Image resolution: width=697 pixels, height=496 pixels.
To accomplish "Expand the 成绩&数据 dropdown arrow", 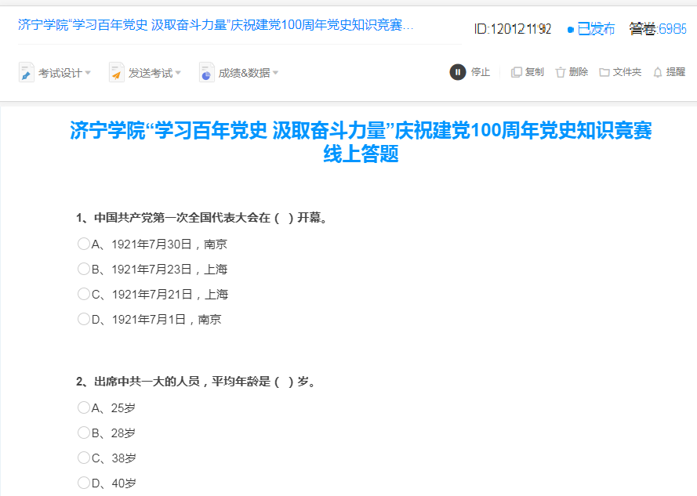I will pyautogui.click(x=275, y=73).
